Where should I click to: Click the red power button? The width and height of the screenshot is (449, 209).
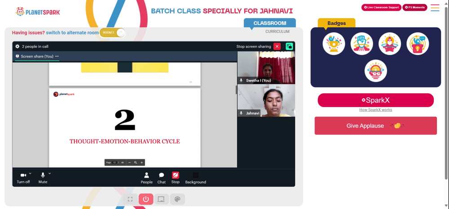(146, 199)
